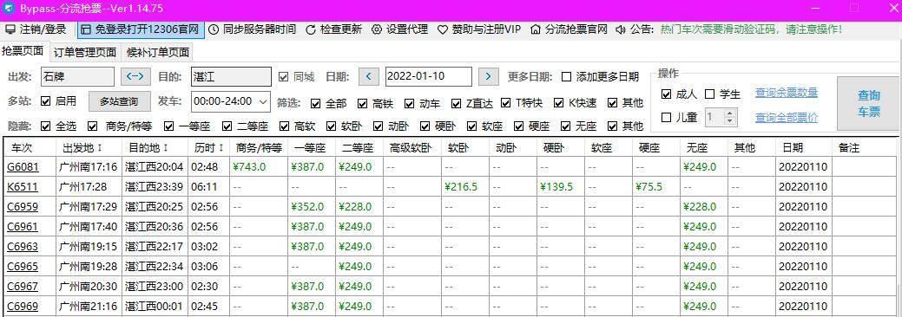The width and height of the screenshot is (902, 317).
Task: Open train C6969 link
Action: tap(23, 306)
